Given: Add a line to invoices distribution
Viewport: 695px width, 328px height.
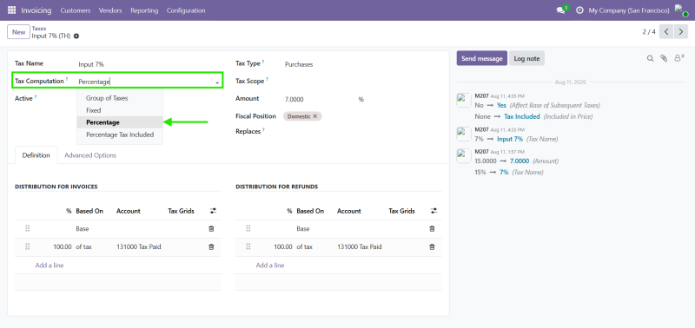Looking at the screenshot, I should pyautogui.click(x=50, y=266).
